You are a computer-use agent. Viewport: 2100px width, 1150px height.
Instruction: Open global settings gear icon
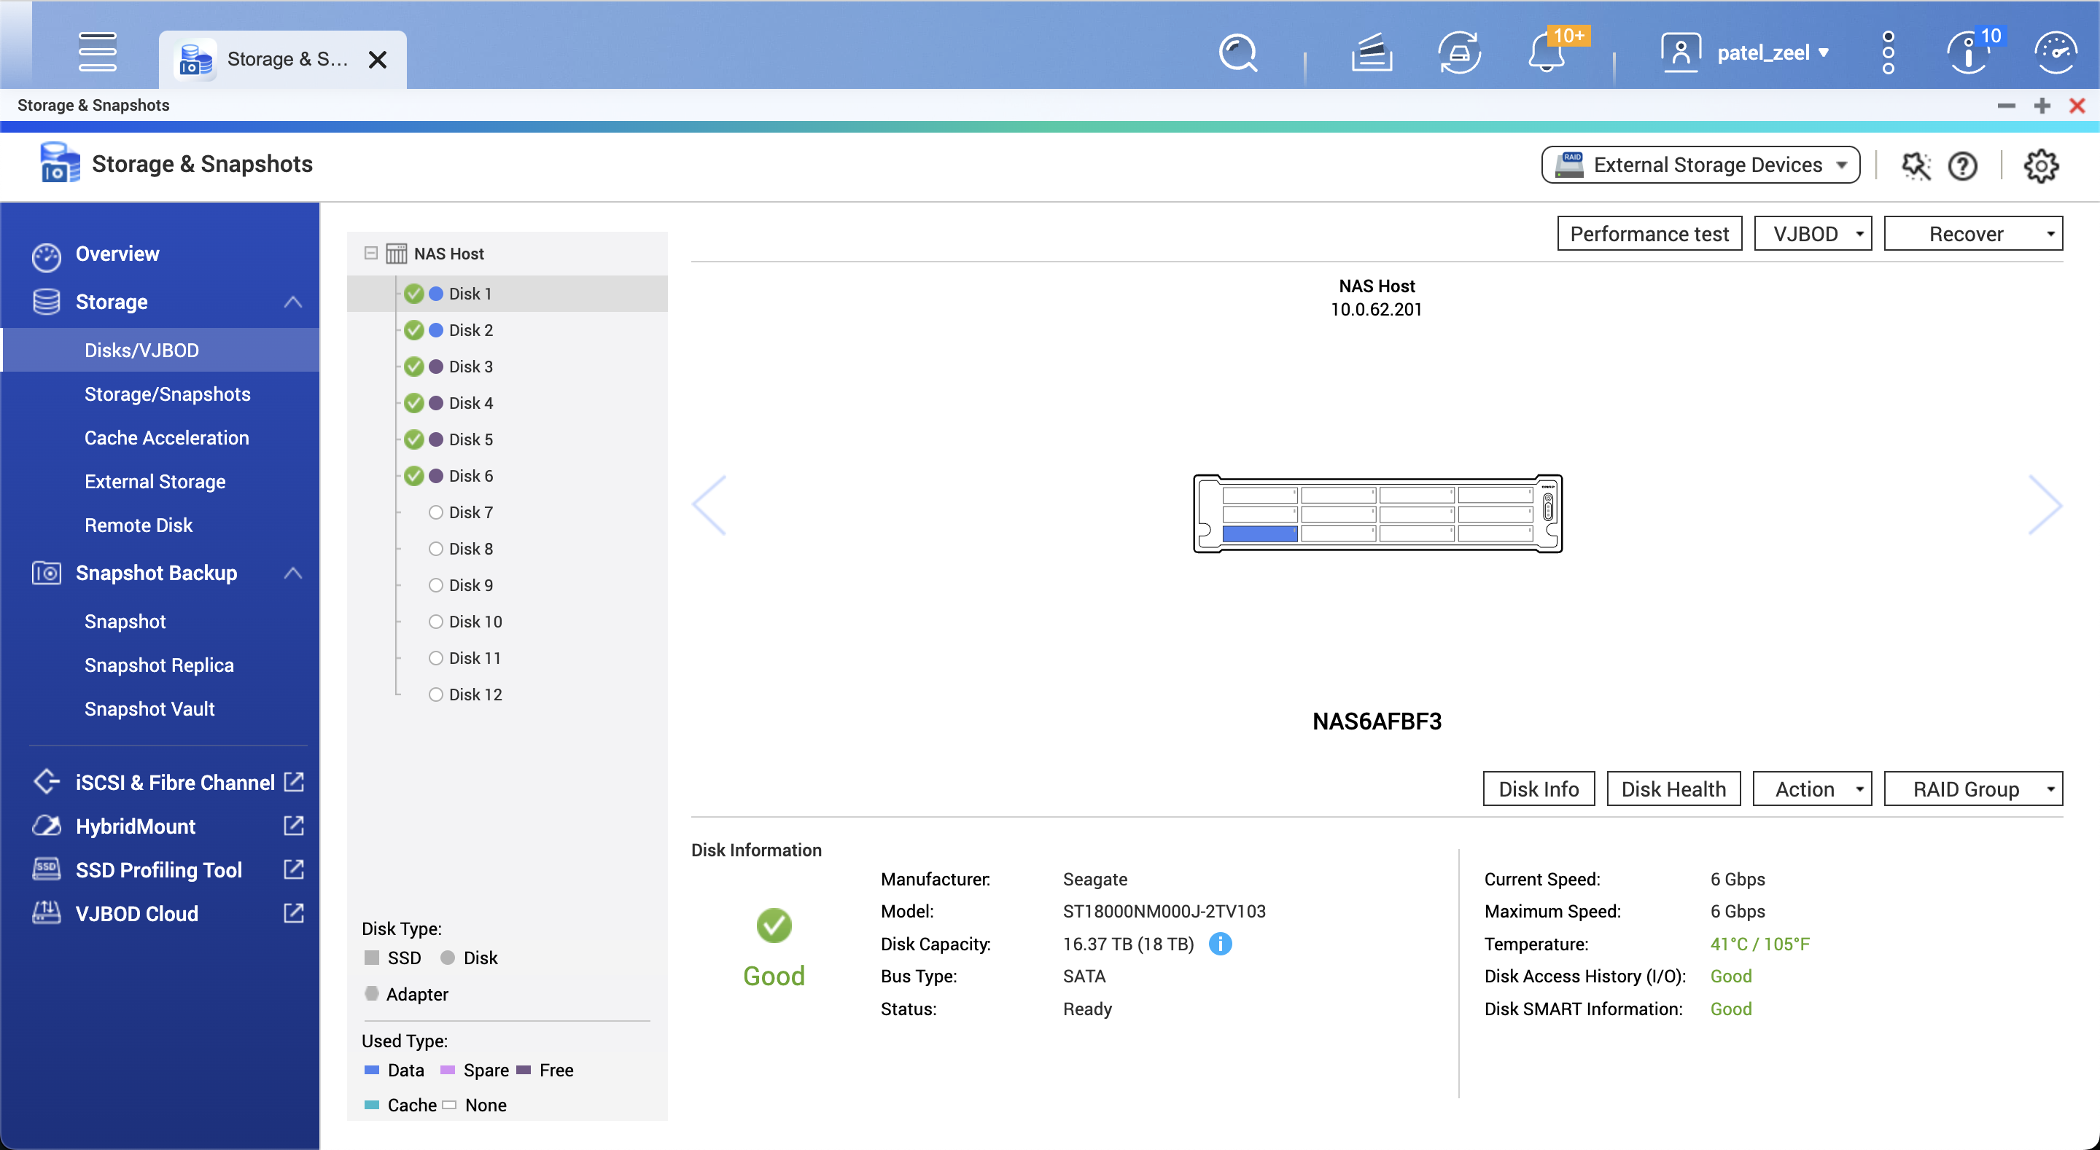click(2040, 165)
